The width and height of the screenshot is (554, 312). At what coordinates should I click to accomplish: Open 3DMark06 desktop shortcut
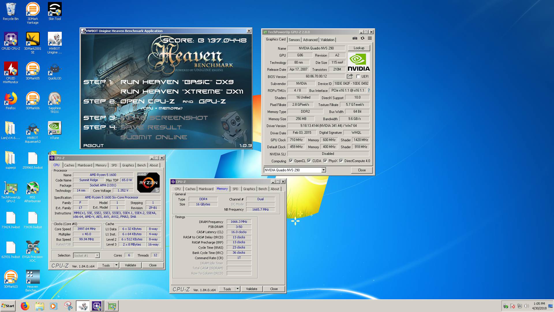pos(33,101)
